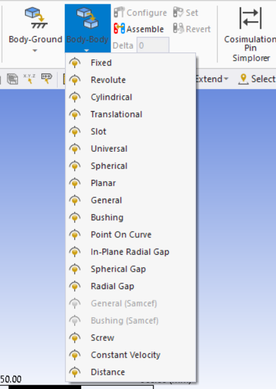Select In-Plane Radial Gap joint
The width and height of the screenshot is (276, 389).
[131, 252]
